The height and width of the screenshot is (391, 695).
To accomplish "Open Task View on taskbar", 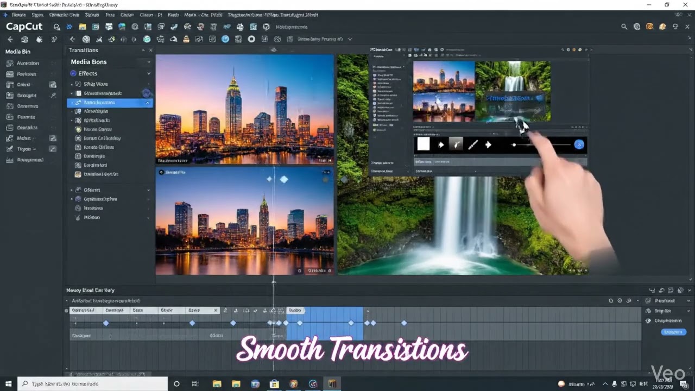I will 195,384.
